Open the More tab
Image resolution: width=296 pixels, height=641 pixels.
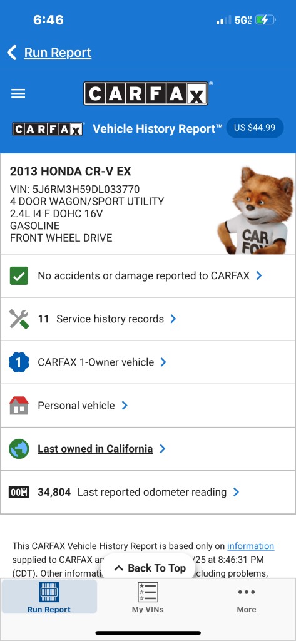point(247,597)
